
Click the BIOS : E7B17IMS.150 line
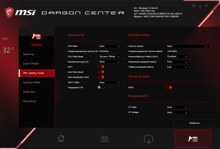tap(144, 11)
